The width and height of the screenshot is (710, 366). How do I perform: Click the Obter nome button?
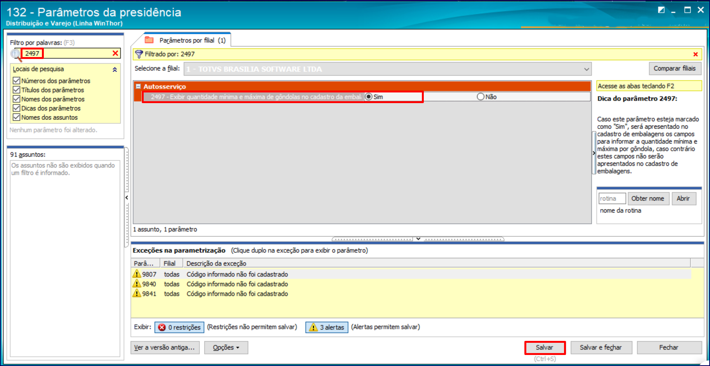pyautogui.click(x=647, y=199)
